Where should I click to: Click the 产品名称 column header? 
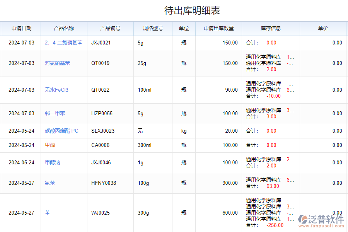(x=64, y=29)
